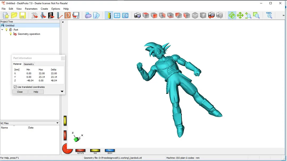Image resolution: width=287 pixels, height=161 pixels.
Task: Open the Options menu
Action: [56, 9]
